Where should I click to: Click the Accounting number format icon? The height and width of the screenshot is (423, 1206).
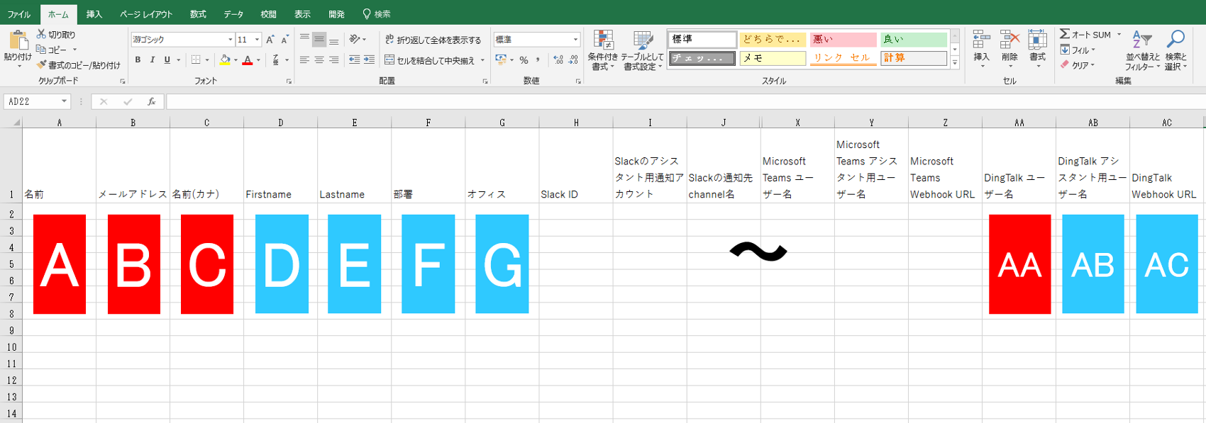pyautogui.click(x=501, y=60)
